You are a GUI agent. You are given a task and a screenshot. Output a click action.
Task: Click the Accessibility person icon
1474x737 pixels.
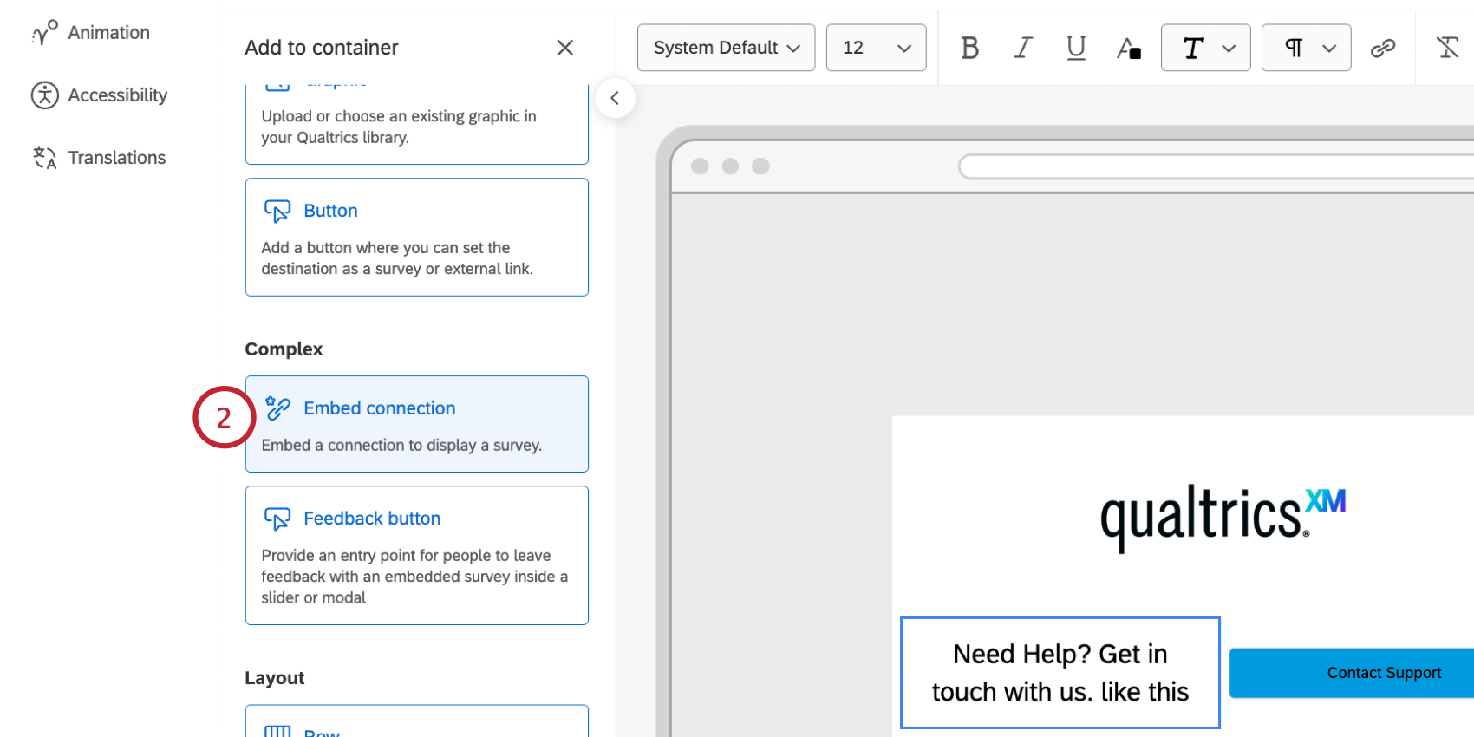click(44, 95)
